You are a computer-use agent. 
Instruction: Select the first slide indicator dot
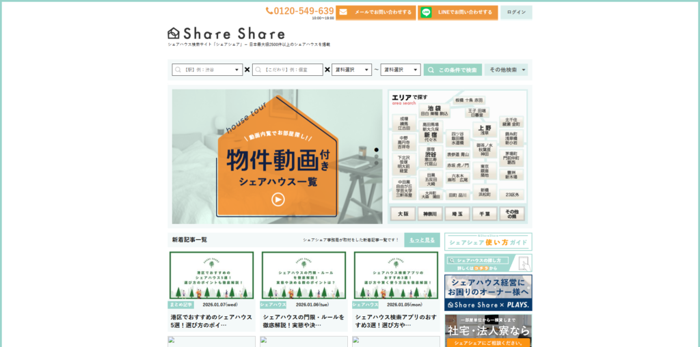(377, 150)
